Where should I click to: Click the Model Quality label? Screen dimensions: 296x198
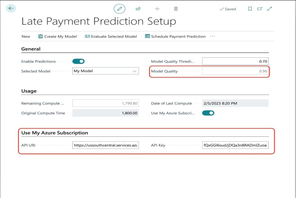[164, 71]
